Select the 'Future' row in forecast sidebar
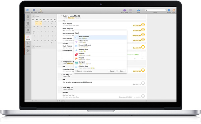Screen dimensions: 201x124 [x=44, y=47]
